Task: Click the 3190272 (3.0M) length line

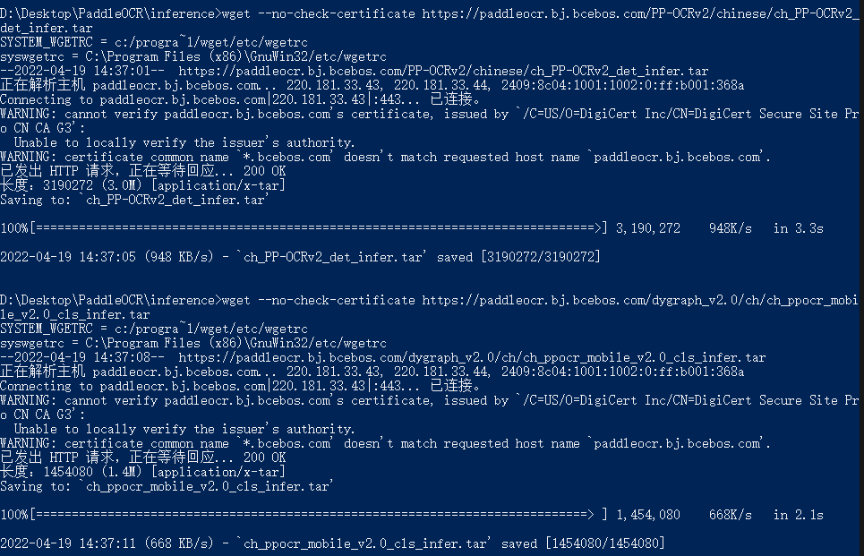Action: pos(143,185)
